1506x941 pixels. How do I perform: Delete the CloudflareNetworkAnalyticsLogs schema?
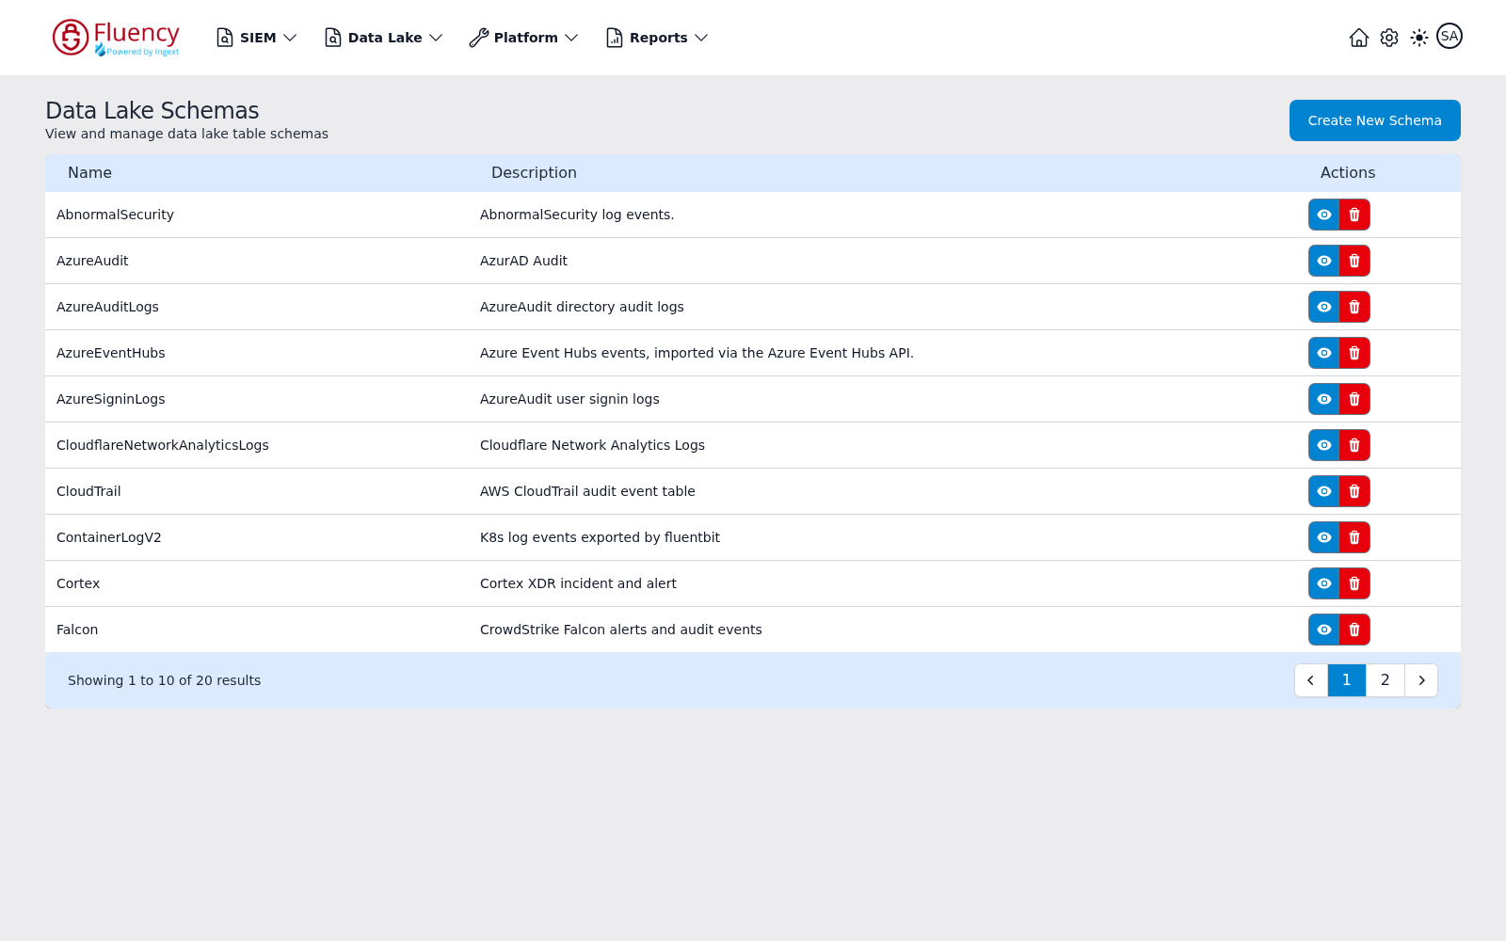1354,445
